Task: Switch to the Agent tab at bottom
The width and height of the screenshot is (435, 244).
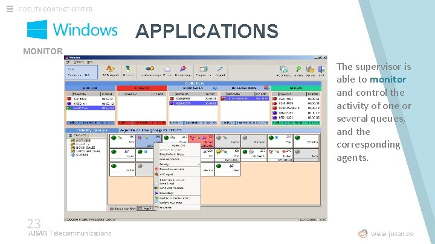Action: 144,208
